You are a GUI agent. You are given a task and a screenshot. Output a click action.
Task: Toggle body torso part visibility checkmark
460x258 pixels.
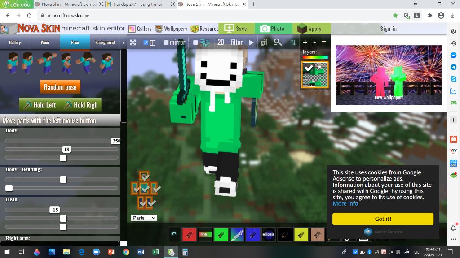144,189
